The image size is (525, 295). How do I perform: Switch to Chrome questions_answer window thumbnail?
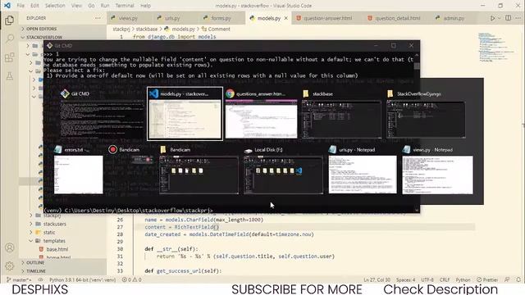click(261, 114)
